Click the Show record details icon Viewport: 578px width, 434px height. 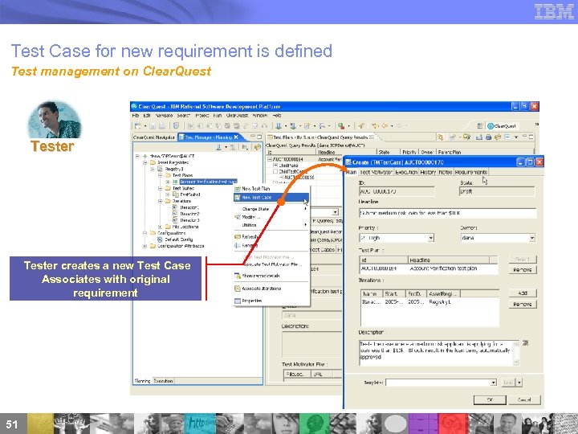238,276
